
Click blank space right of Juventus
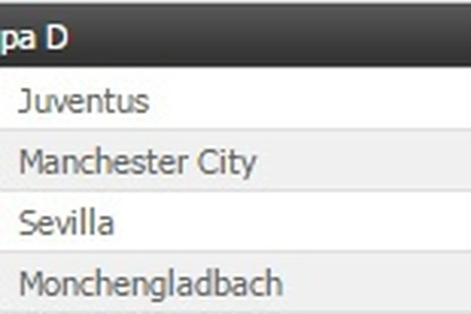point(314,100)
